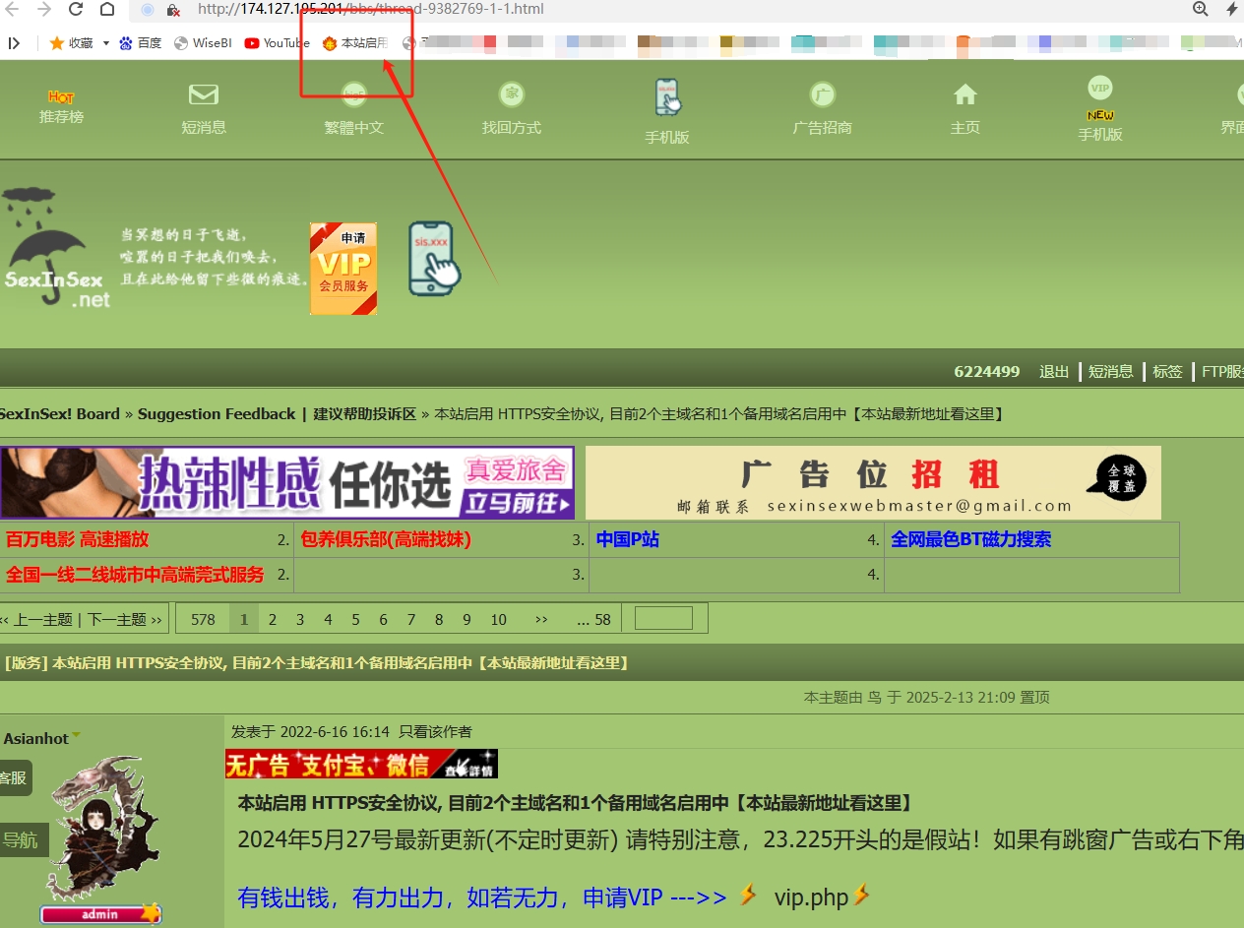Click the 主页 house icon
Viewport: 1244px width, 928px height.
(964, 94)
